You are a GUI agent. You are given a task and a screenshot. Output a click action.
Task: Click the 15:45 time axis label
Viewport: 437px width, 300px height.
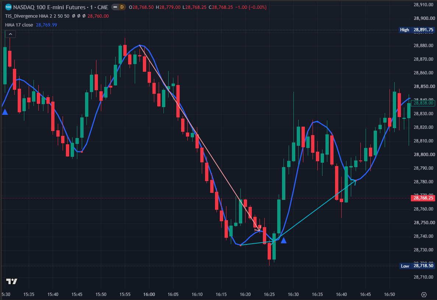coord(77,294)
